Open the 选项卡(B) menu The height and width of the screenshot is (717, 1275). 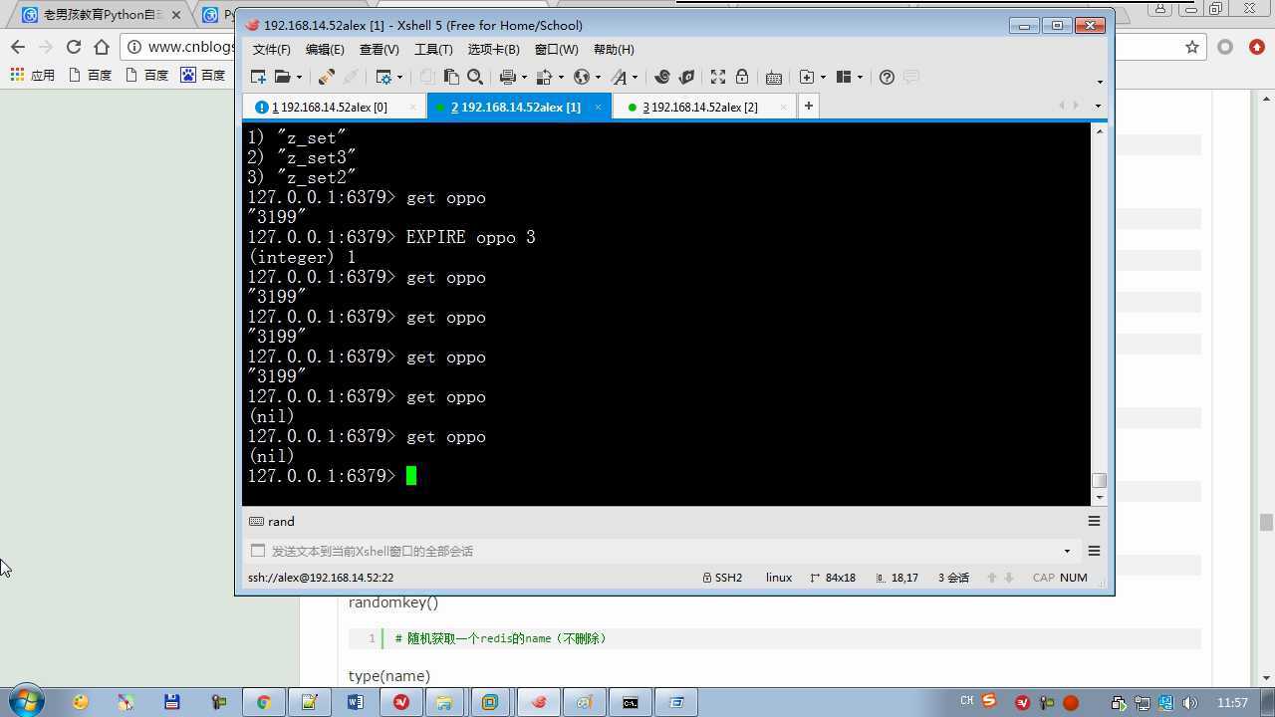point(493,50)
